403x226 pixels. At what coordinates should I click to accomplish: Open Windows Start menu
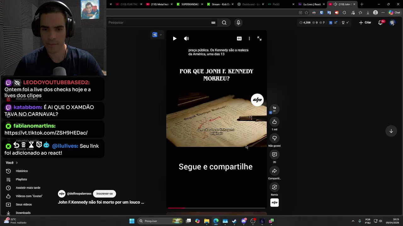click(132, 221)
